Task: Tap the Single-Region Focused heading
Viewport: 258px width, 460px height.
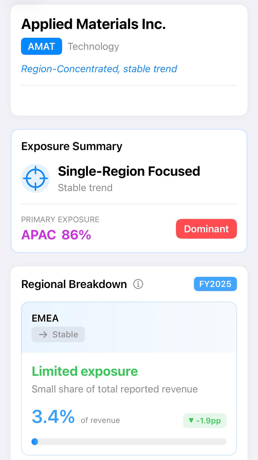Action: tap(129, 171)
